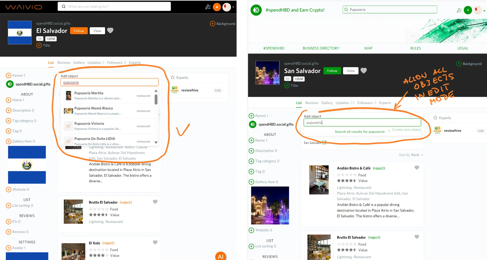Like the Andián Bistro & Café card in right window
The width and height of the screenshot is (487, 260).
(417, 168)
